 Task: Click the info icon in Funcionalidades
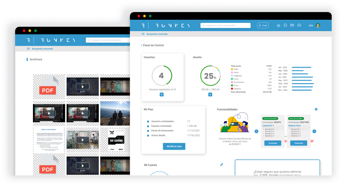[316, 109]
